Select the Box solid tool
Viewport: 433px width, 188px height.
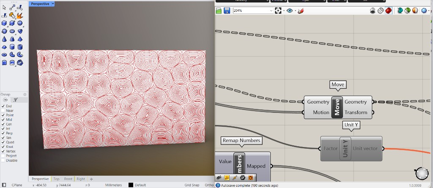pos(4,23)
